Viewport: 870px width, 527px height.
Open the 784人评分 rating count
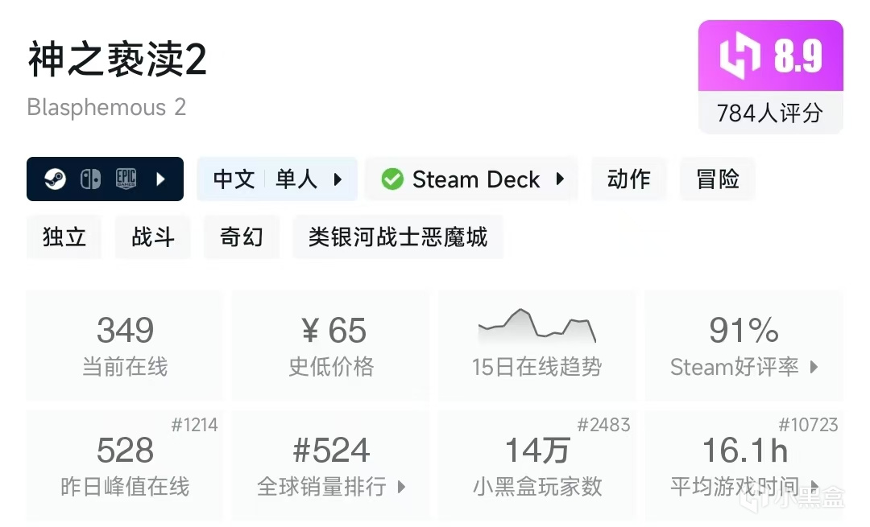tap(770, 113)
